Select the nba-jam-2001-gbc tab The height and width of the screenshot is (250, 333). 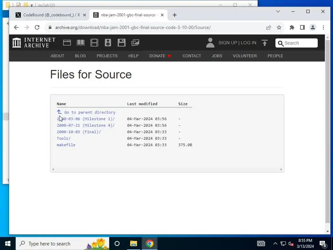[128, 15]
